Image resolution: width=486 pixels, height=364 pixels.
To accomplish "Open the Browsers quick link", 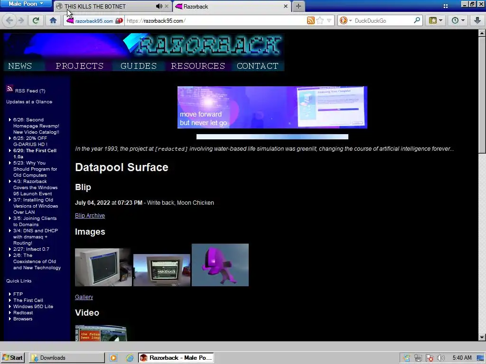I will click(23, 319).
